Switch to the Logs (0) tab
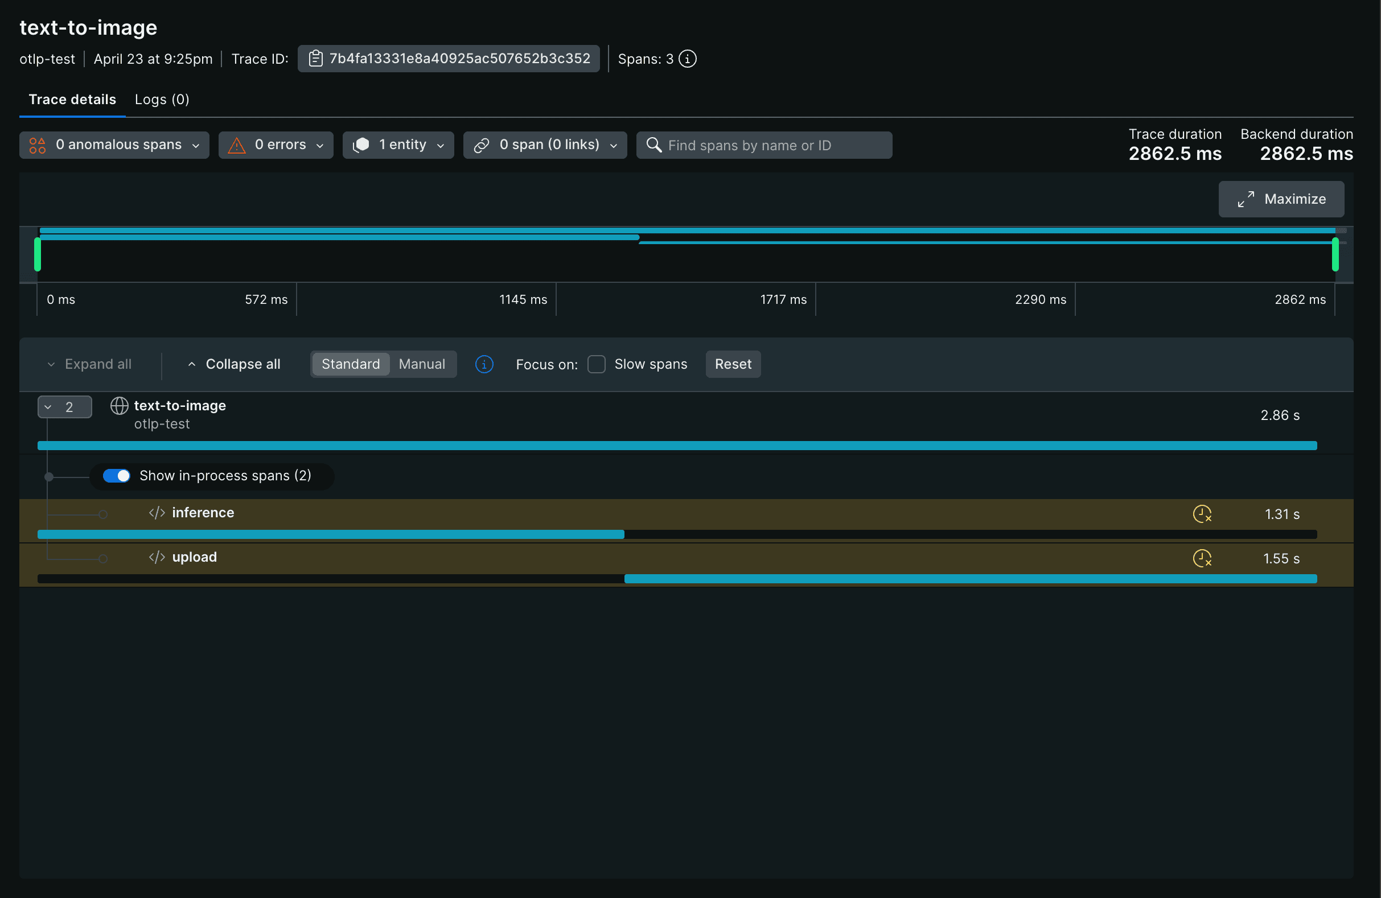 [162, 100]
